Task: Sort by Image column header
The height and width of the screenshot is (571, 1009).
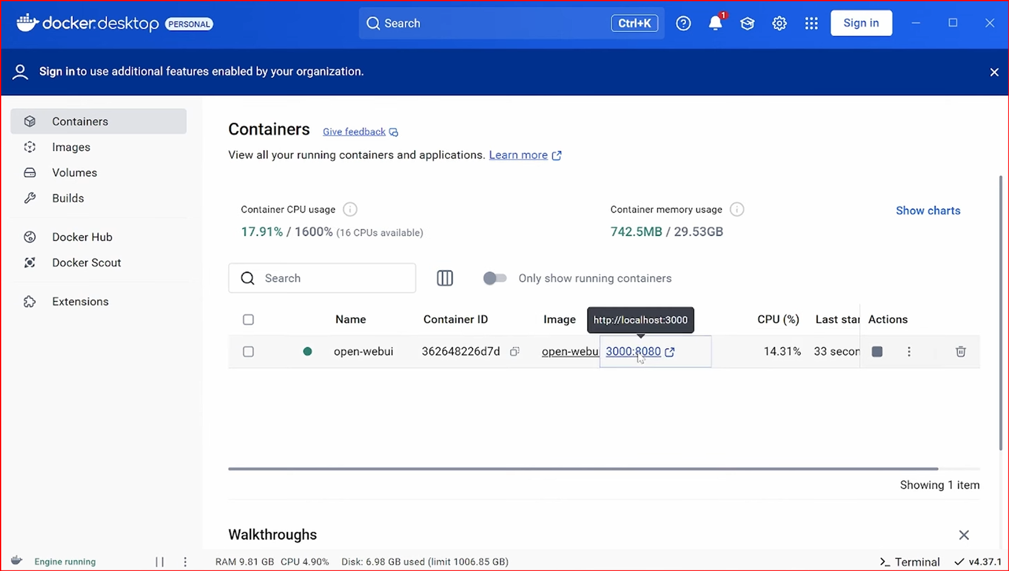Action: pos(559,319)
